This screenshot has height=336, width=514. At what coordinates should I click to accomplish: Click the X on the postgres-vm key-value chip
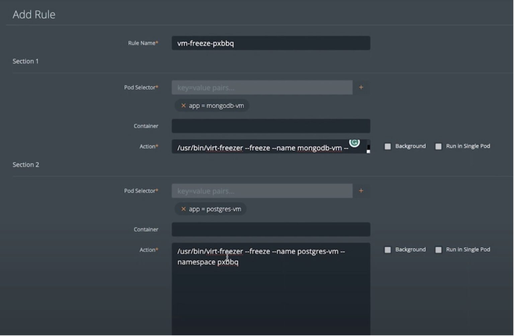tap(183, 209)
